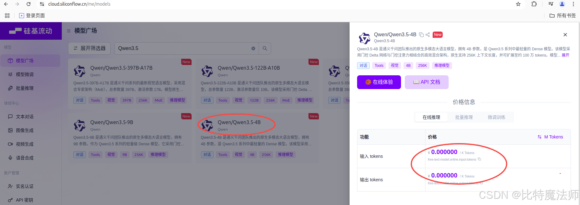Click the 397B tag on the 397B-A17B card
Image resolution: width=580 pixels, height=205 pixels.
[x=127, y=100]
